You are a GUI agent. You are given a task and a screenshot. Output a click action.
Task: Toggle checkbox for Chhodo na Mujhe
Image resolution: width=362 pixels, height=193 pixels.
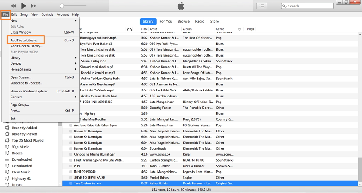coord(71,154)
